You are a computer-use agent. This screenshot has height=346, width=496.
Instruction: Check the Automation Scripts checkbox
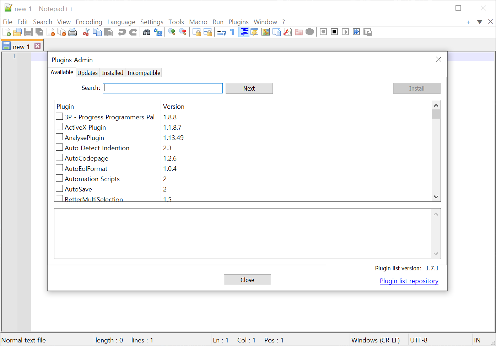click(x=59, y=178)
